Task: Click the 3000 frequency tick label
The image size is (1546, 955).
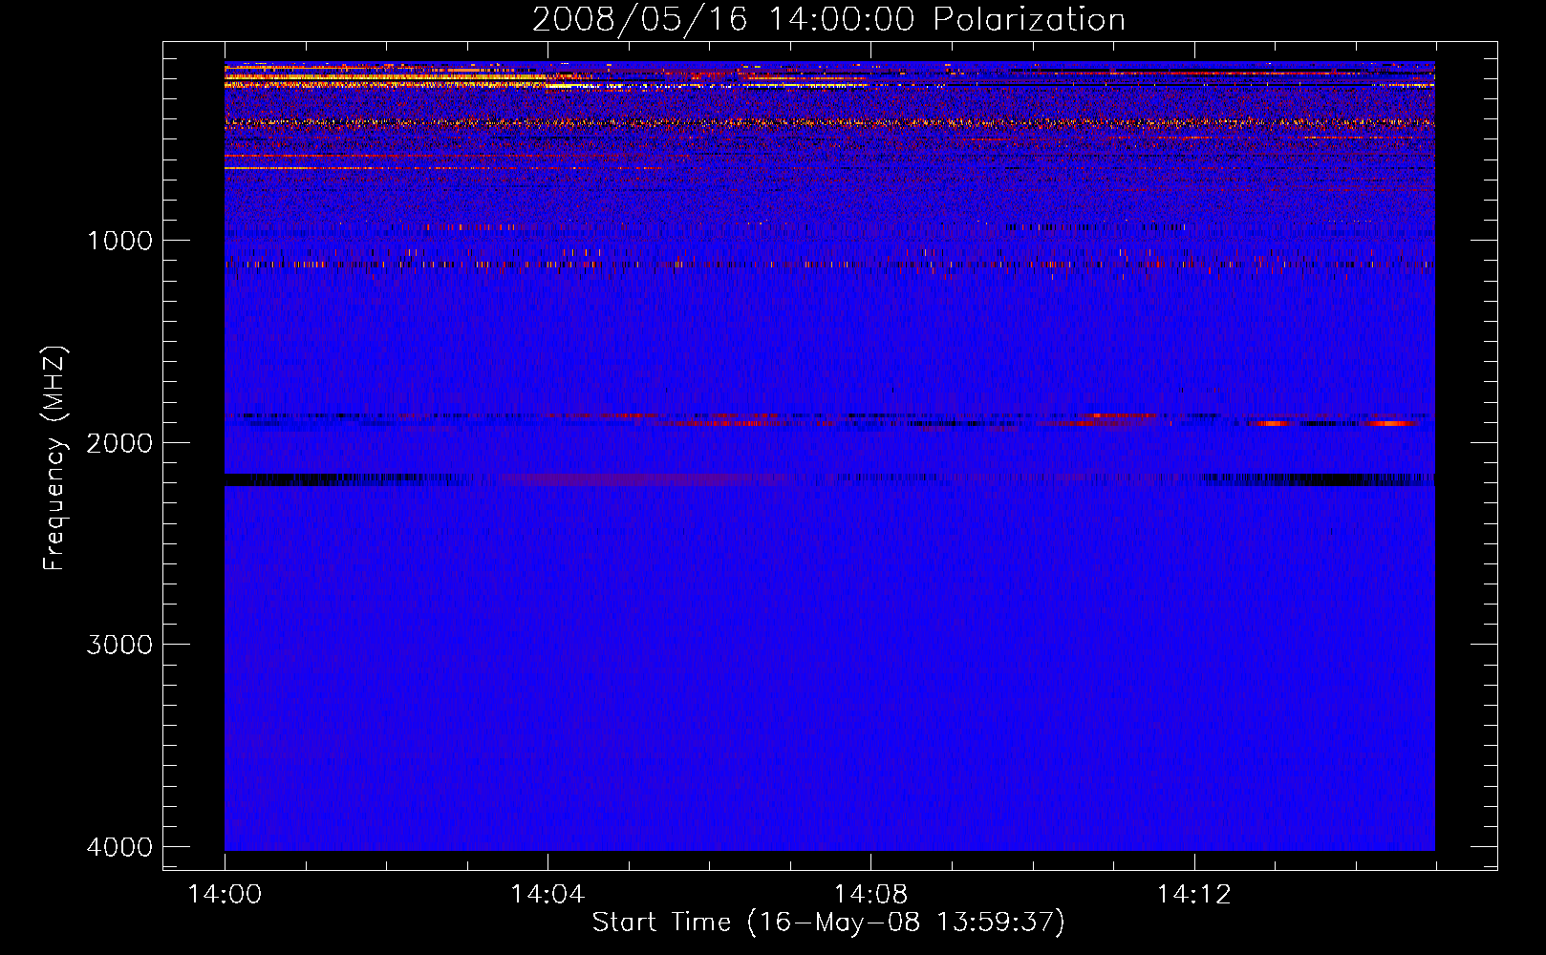Action: tap(119, 645)
